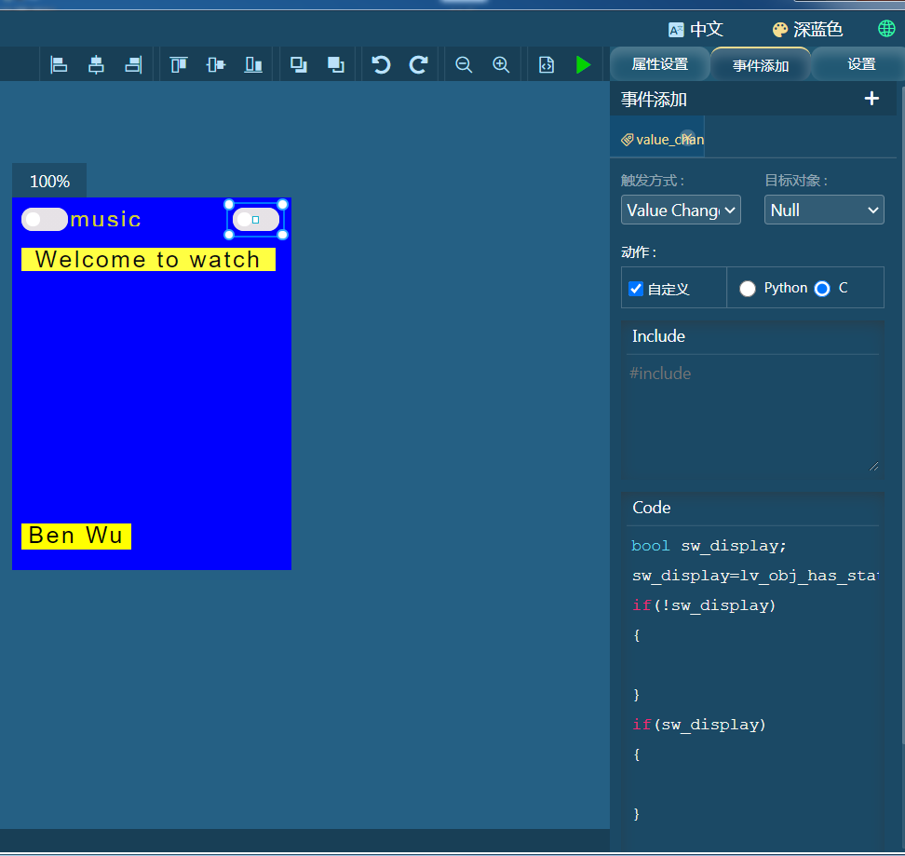Click the #include text area
The height and width of the screenshot is (856, 905).
pyautogui.click(x=752, y=414)
